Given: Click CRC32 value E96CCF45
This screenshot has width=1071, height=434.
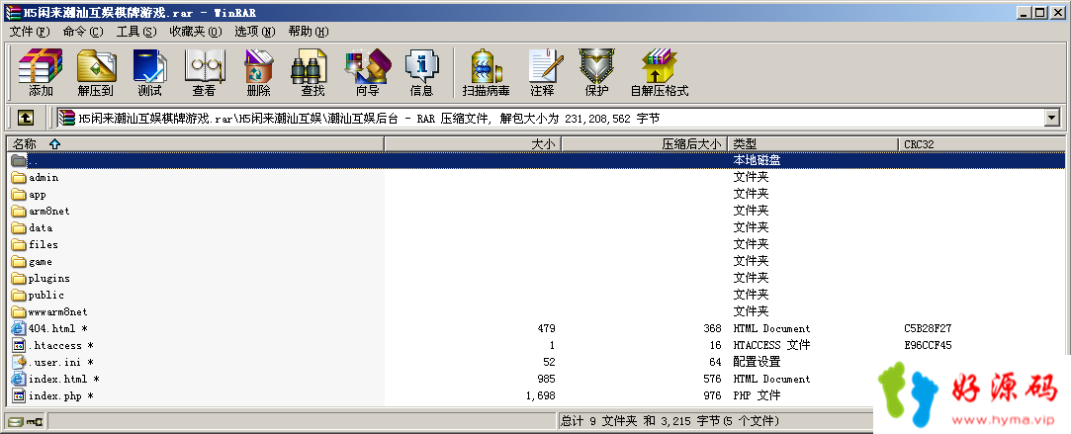Looking at the screenshot, I should [928, 345].
